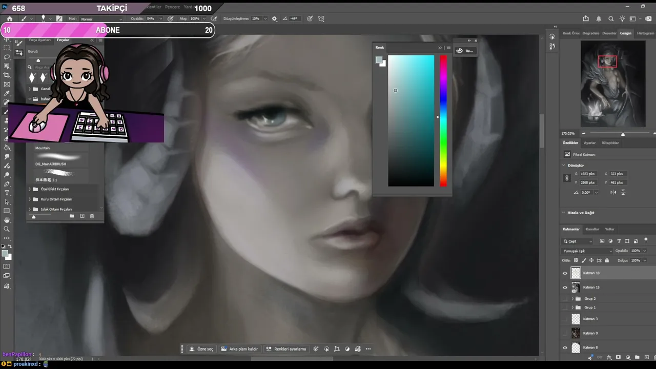Add a layer mask

[x=618, y=357]
